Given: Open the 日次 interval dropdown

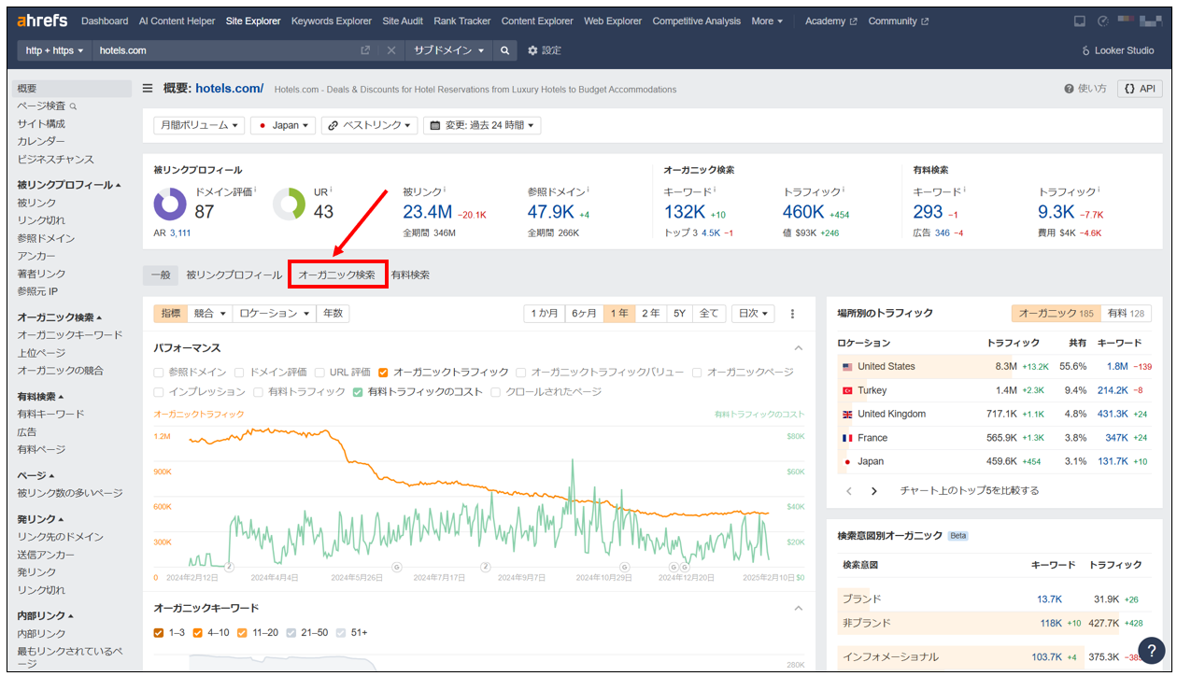Looking at the screenshot, I should 754,314.
